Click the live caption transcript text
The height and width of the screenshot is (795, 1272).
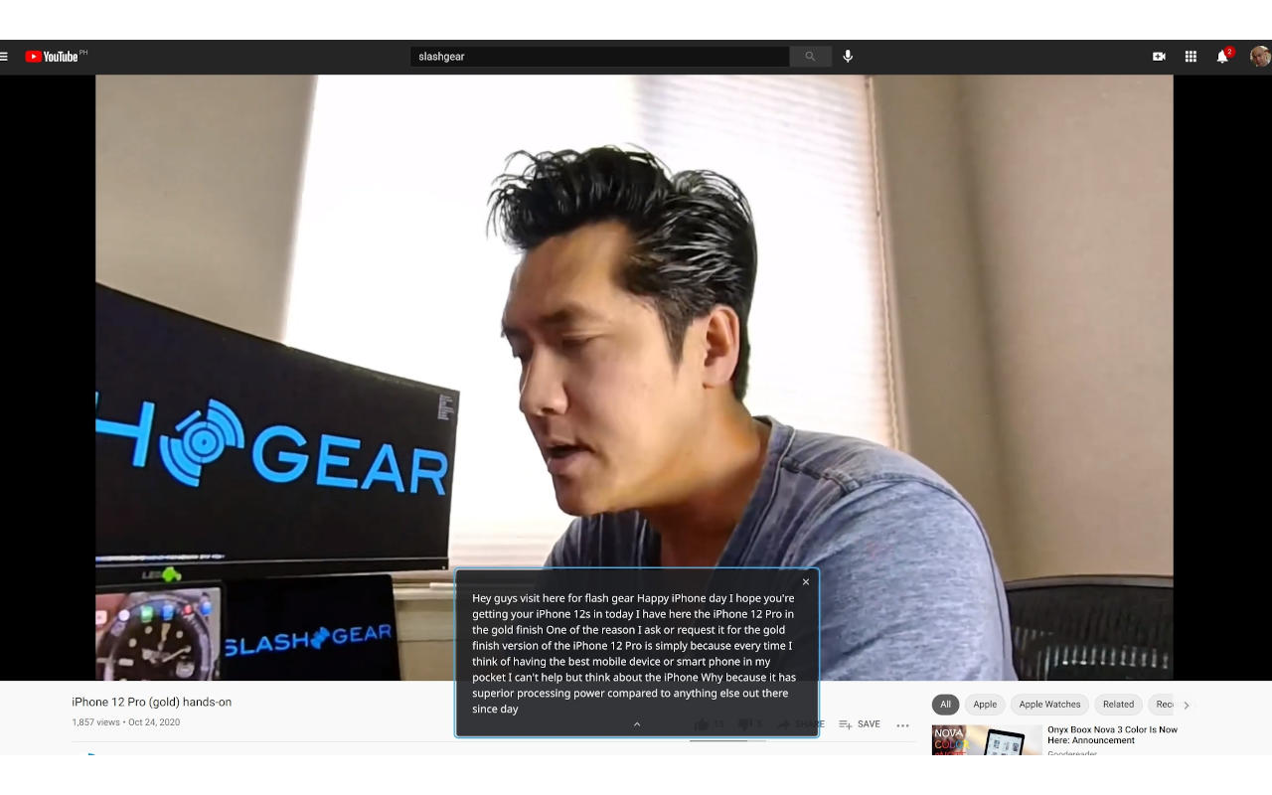click(634, 654)
